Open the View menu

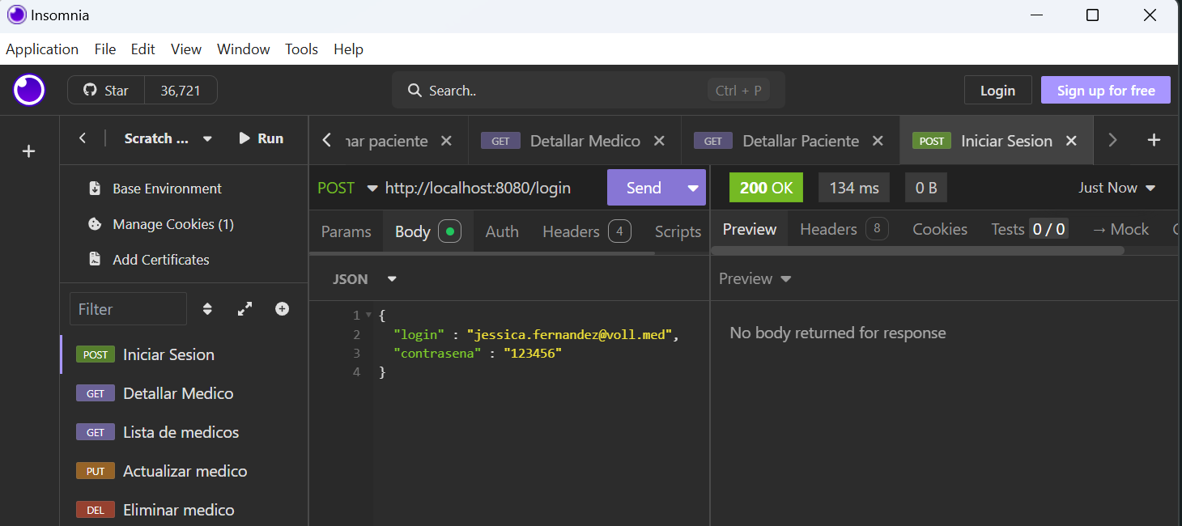click(x=186, y=49)
